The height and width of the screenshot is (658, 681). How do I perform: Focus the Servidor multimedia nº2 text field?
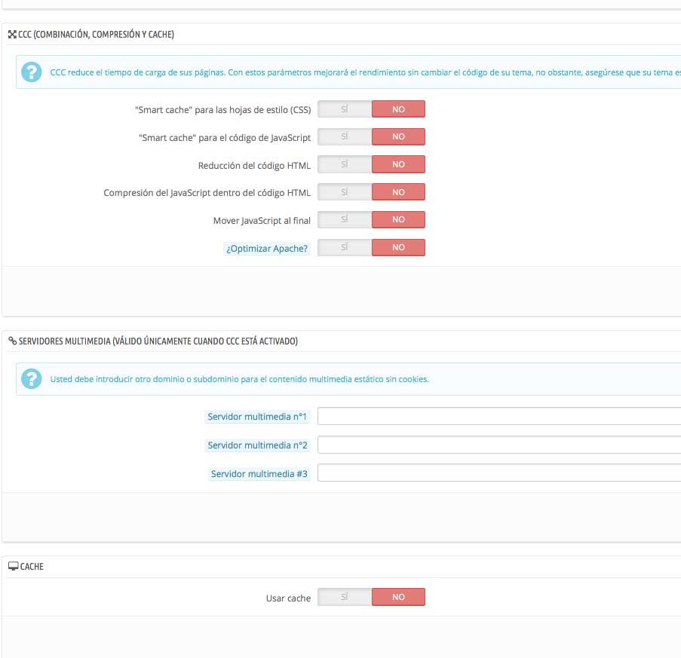coord(499,445)
